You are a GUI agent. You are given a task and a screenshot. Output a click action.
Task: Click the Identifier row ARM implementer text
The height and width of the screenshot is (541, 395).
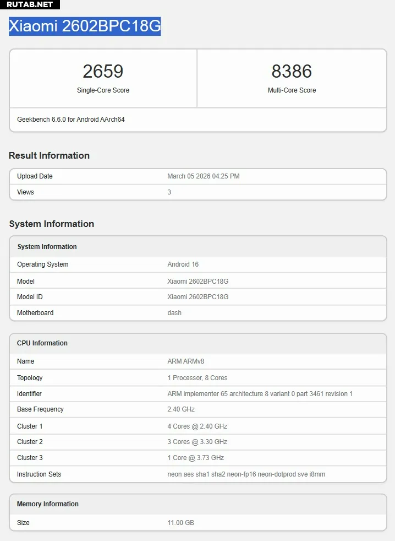260,394
